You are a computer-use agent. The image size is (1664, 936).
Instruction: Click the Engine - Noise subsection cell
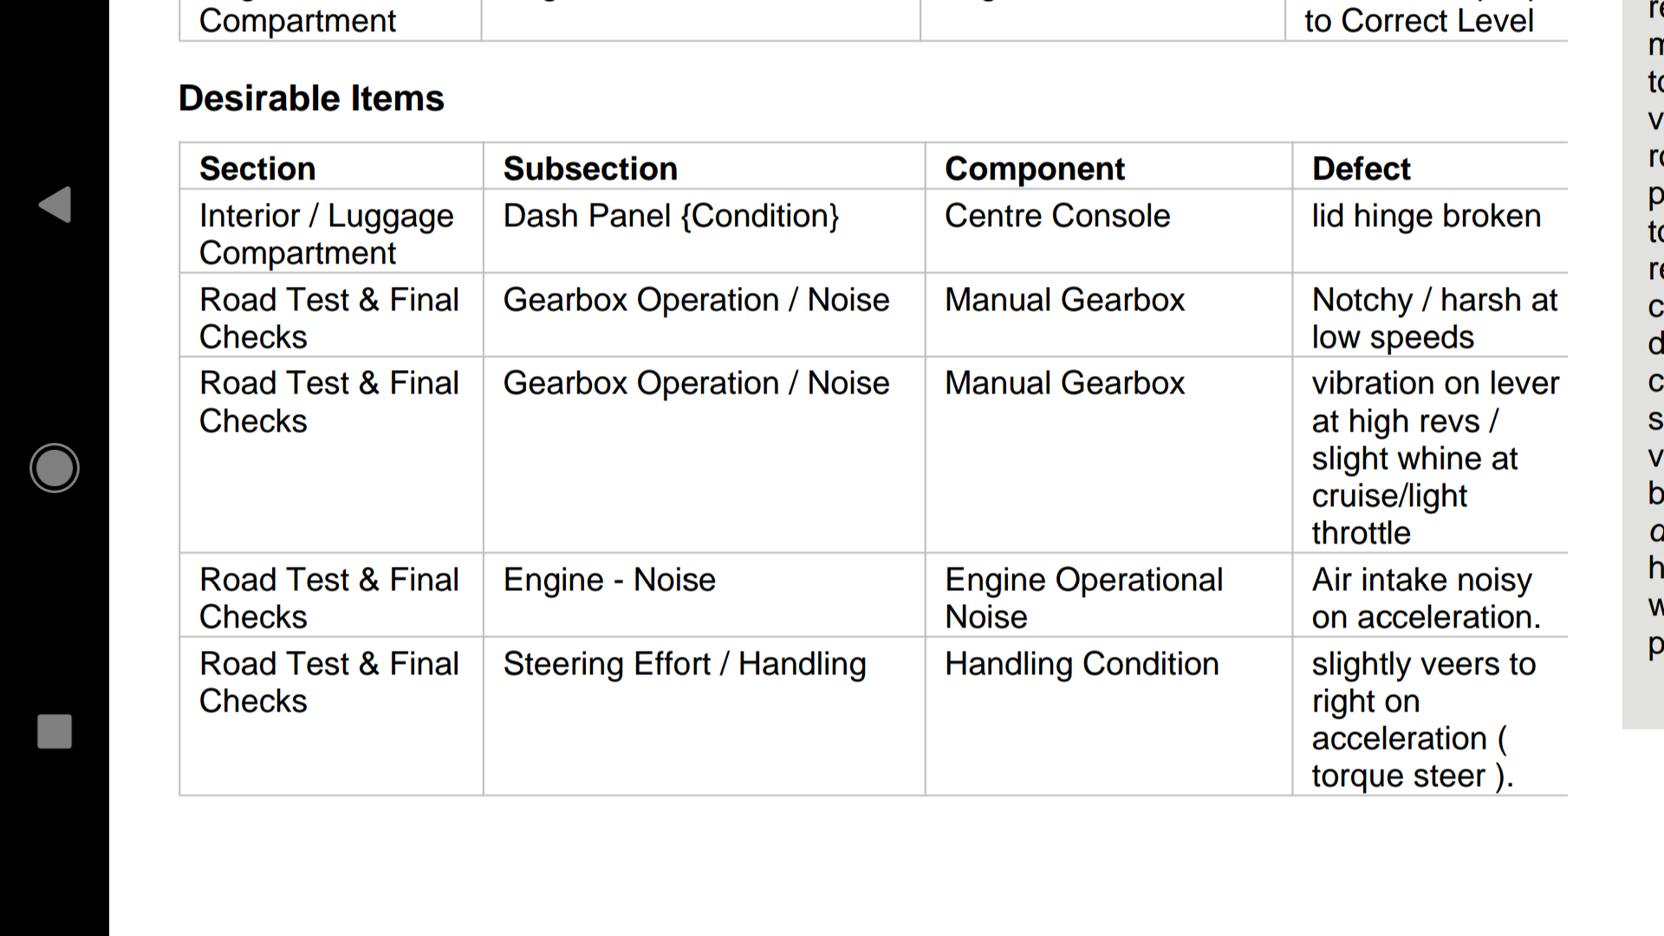609,580
